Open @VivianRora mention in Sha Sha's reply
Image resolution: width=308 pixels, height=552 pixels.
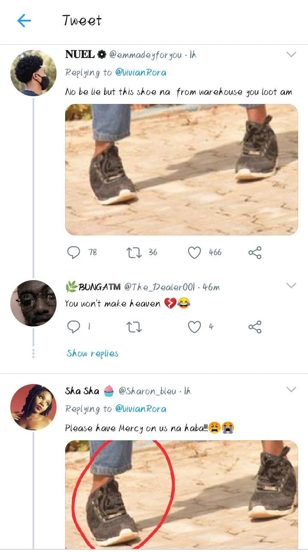(141, 409)
